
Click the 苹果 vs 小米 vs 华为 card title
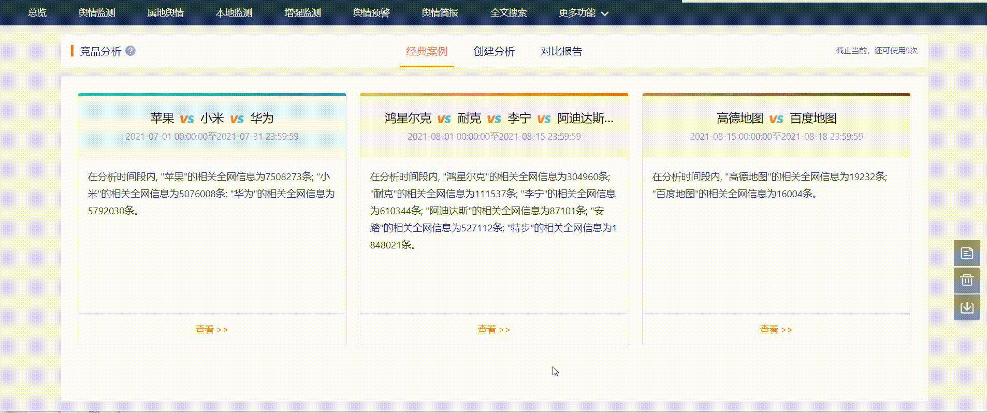coord(212,118)
